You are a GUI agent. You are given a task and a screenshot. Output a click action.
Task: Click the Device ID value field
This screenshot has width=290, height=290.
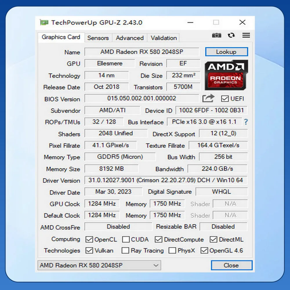(x=211, y=110)
